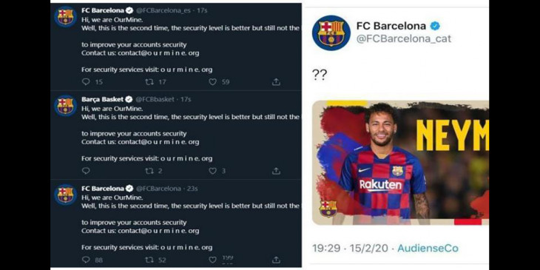Like the @FCBarcelona_es tweet with 59 likes
This screenshot has height=270, width=540.
[213, 82]
